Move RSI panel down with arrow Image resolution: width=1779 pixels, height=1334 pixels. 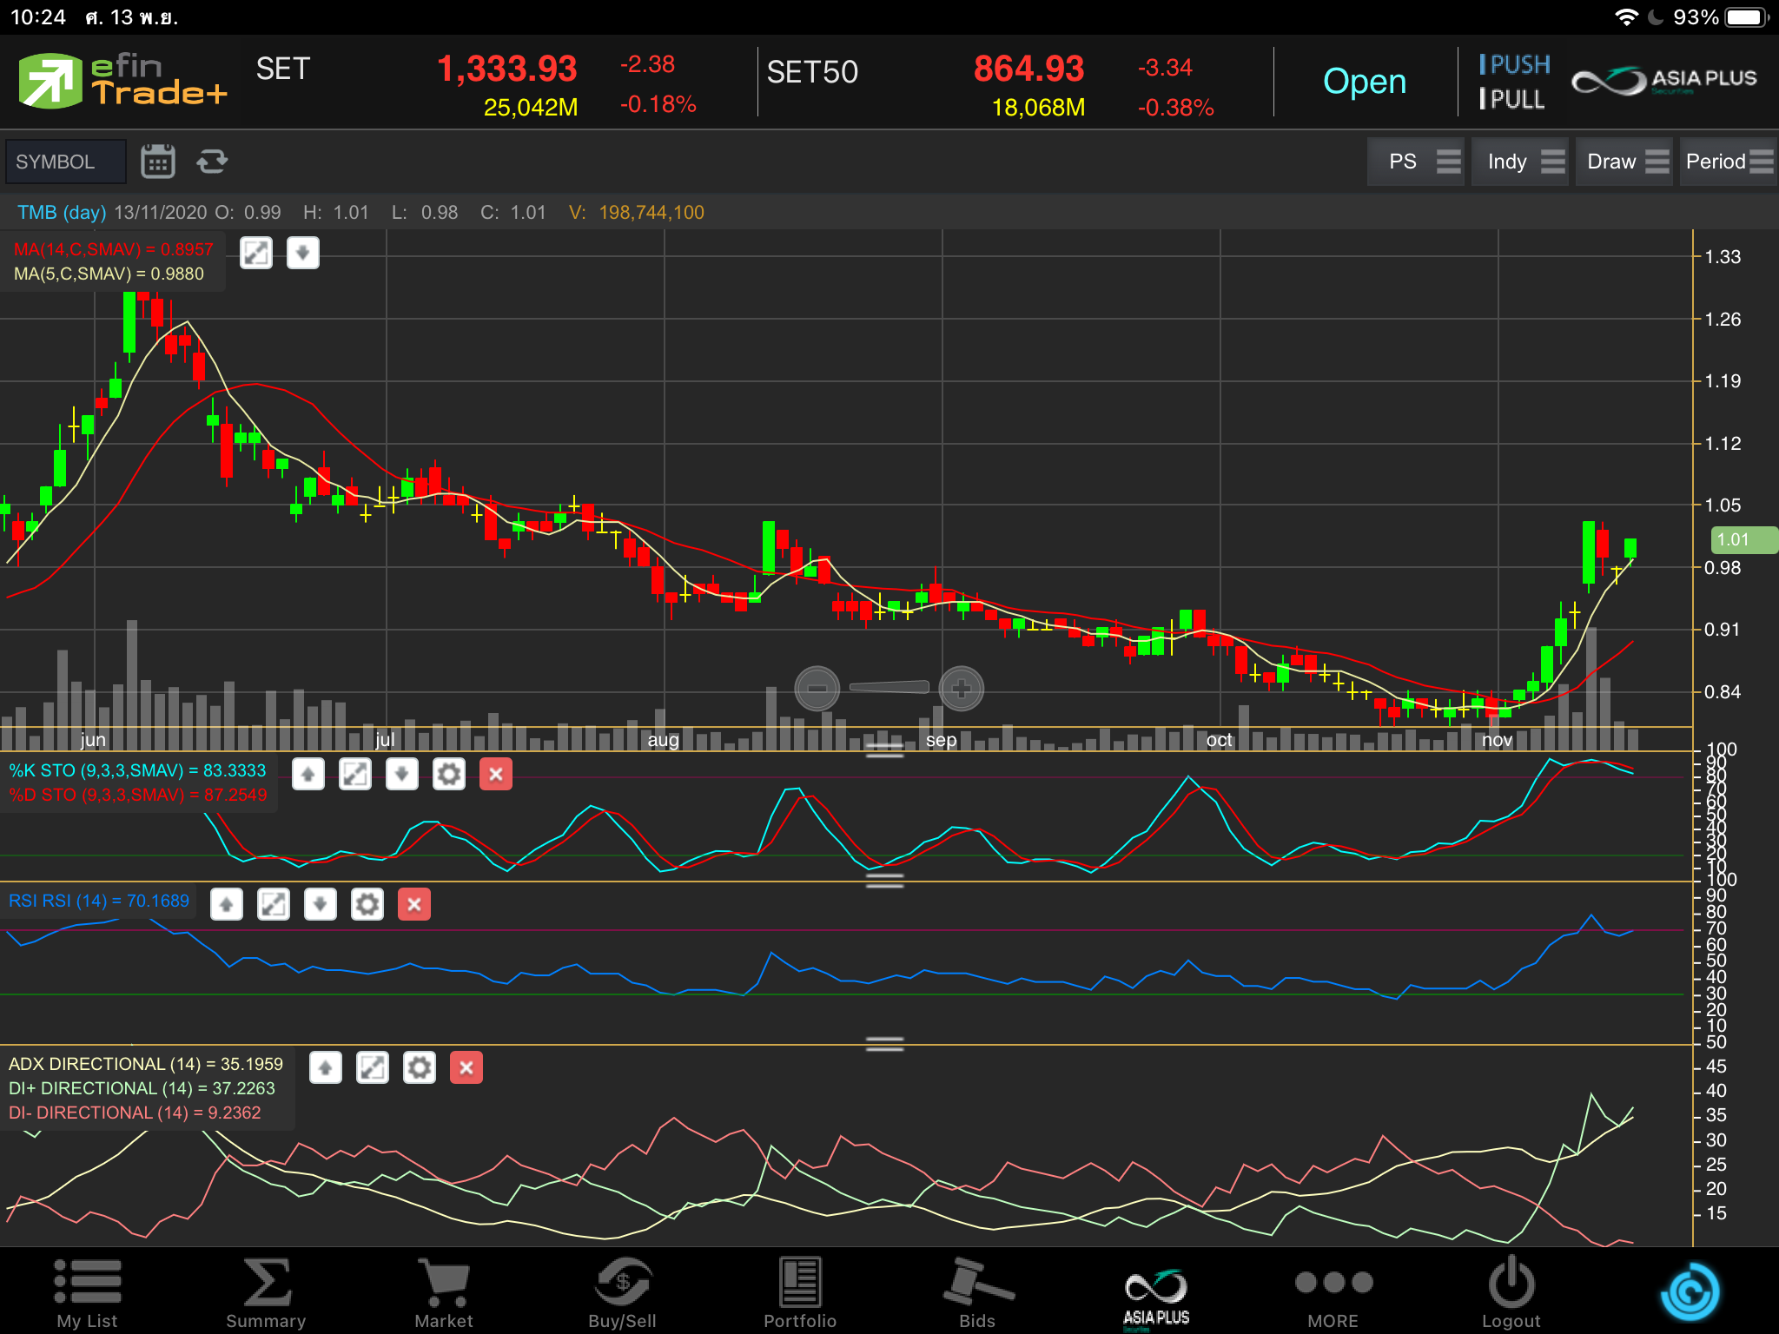[321, 904]
